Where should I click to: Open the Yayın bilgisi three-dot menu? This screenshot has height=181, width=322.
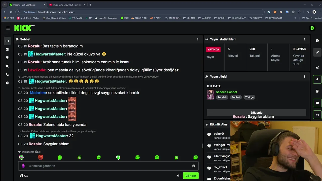(305, 76)
